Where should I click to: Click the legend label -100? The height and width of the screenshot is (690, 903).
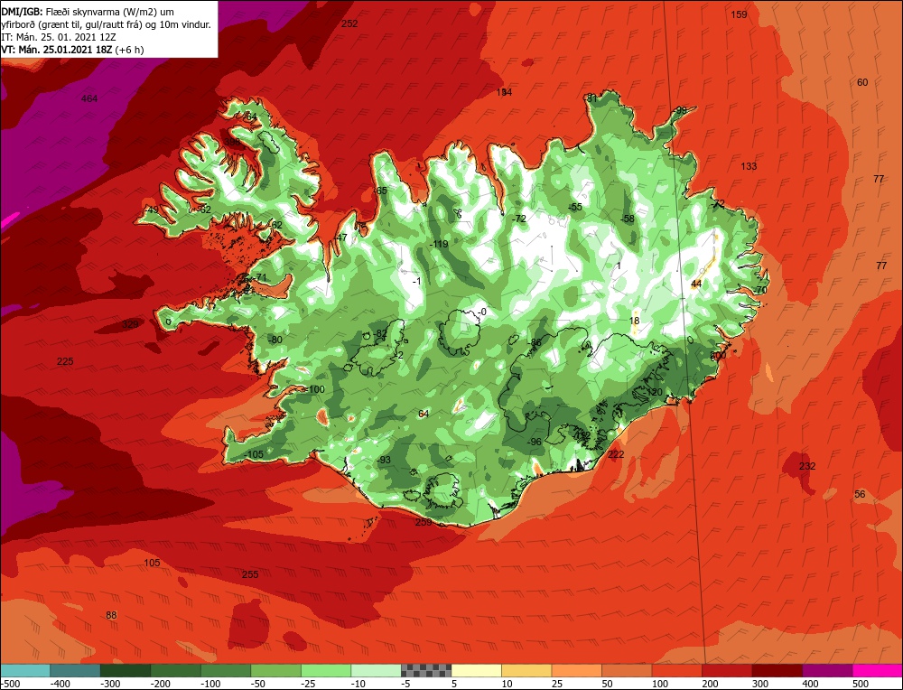point(210,684)
